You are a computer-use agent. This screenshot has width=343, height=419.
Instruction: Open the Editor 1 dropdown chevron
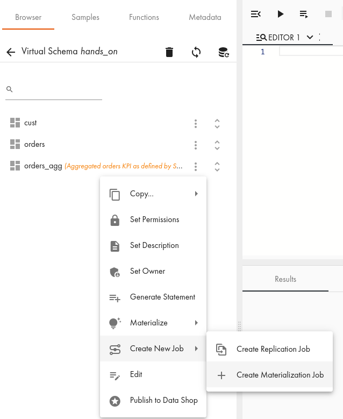click(310, 37)
